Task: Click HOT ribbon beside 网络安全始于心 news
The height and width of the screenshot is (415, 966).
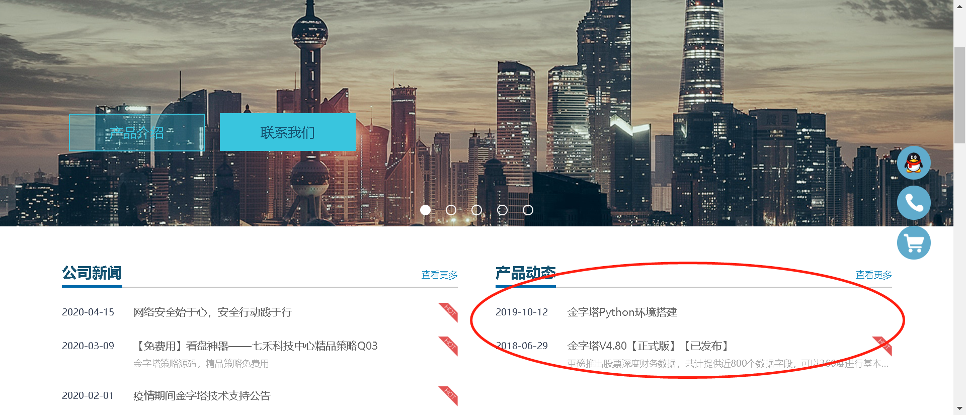Action: (x=448, y=312)
